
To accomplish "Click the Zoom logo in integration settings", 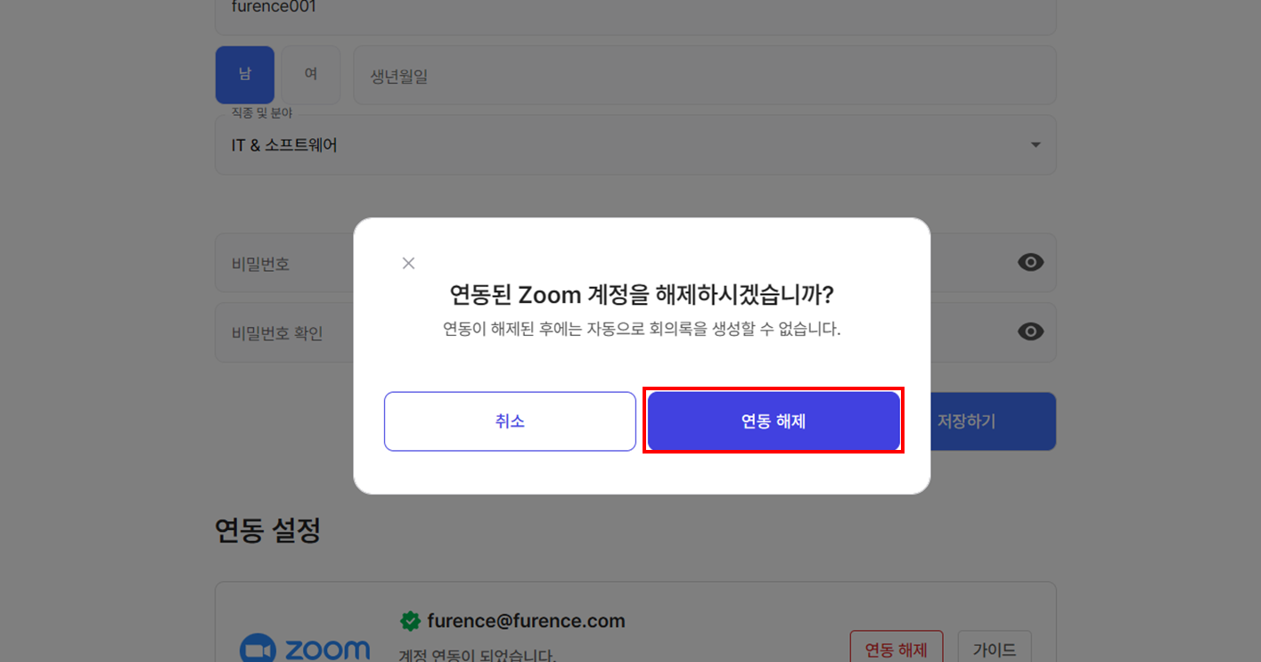I will [x=305, y=649].
